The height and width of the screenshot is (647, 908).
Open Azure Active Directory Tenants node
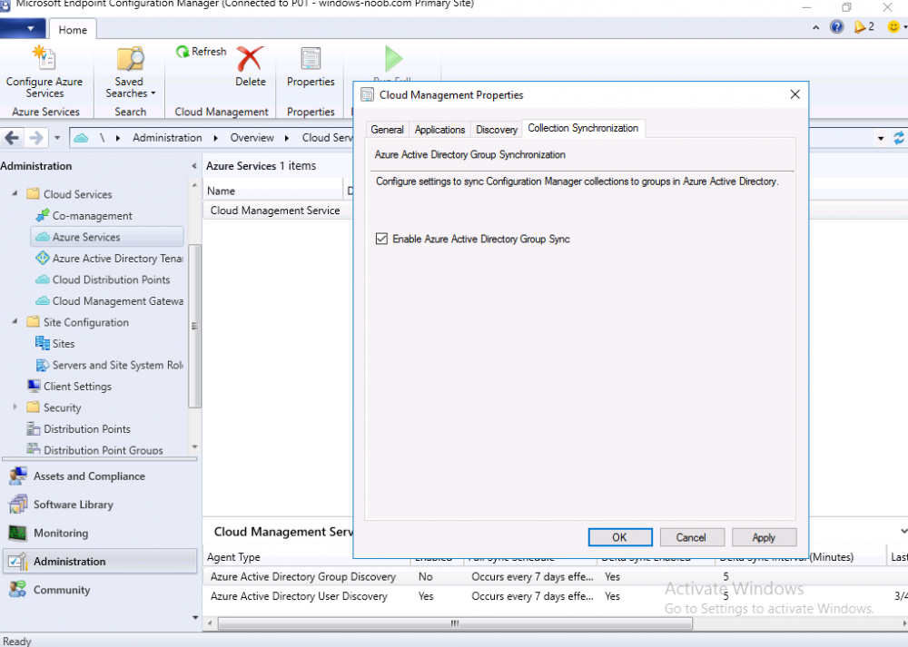coord(109,258)
